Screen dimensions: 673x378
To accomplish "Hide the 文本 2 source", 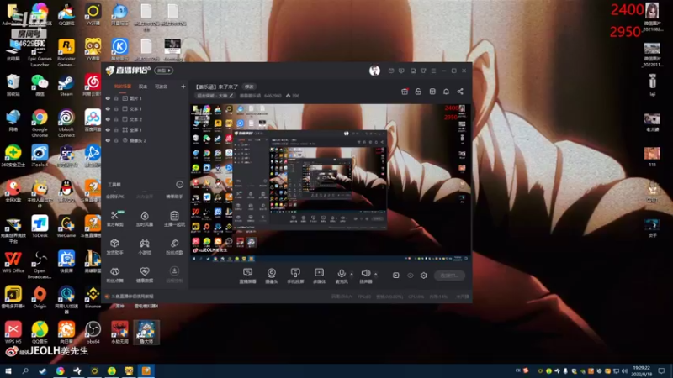I will [x=108, y=119].
